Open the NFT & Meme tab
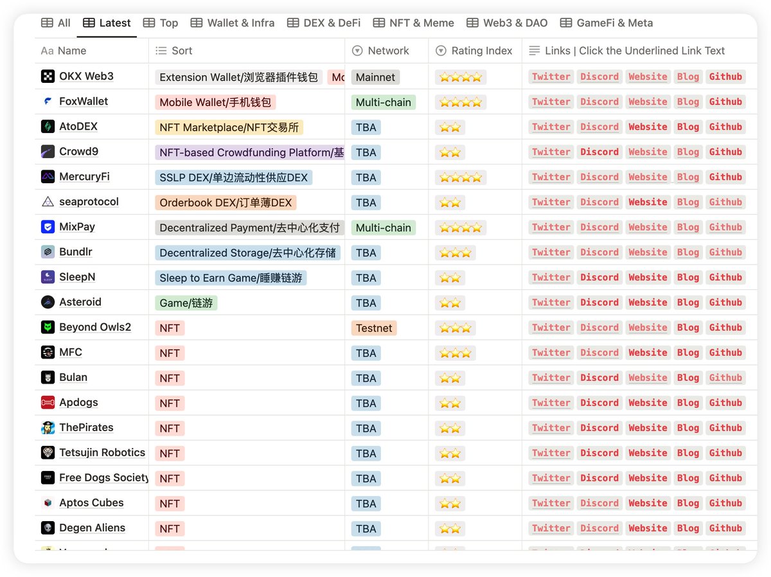 click(413, 22)
